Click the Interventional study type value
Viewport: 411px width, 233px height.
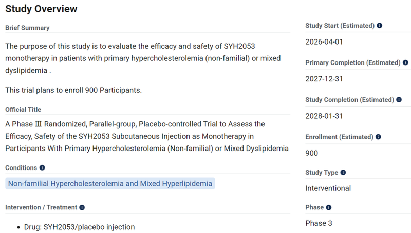pos(328,188)
